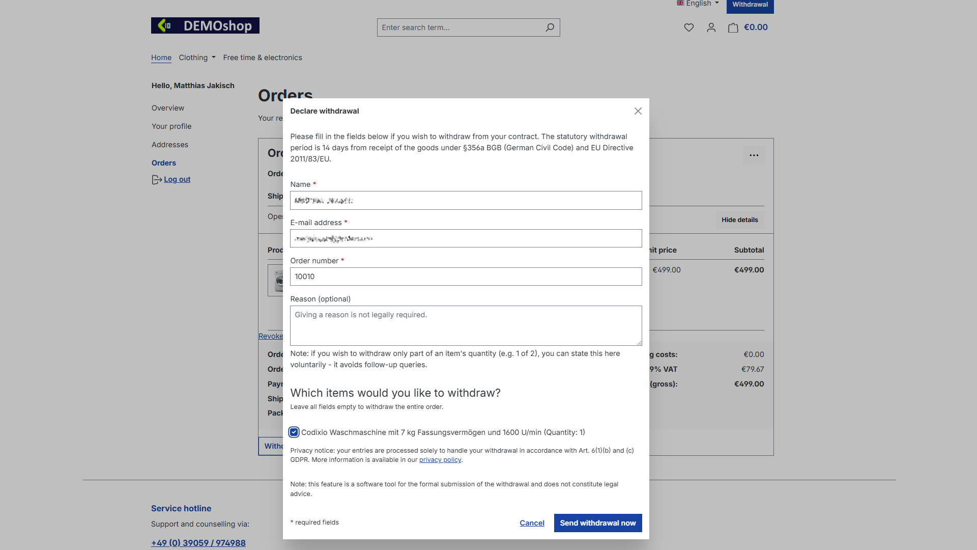Send withdrawal now
This screenshot has width=977, height=550.
pos(598,523)
